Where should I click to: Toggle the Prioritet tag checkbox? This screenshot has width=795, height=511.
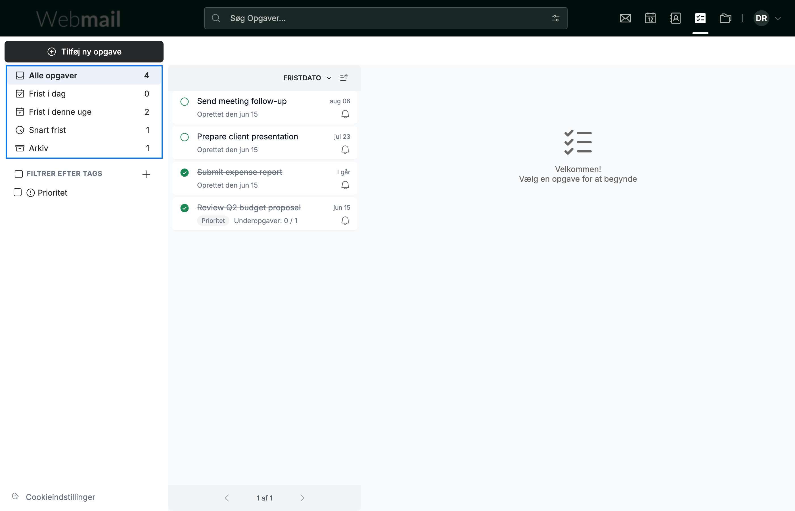point(18,192)
